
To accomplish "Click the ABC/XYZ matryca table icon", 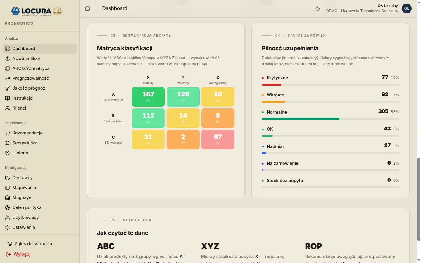I will [8, 68].
